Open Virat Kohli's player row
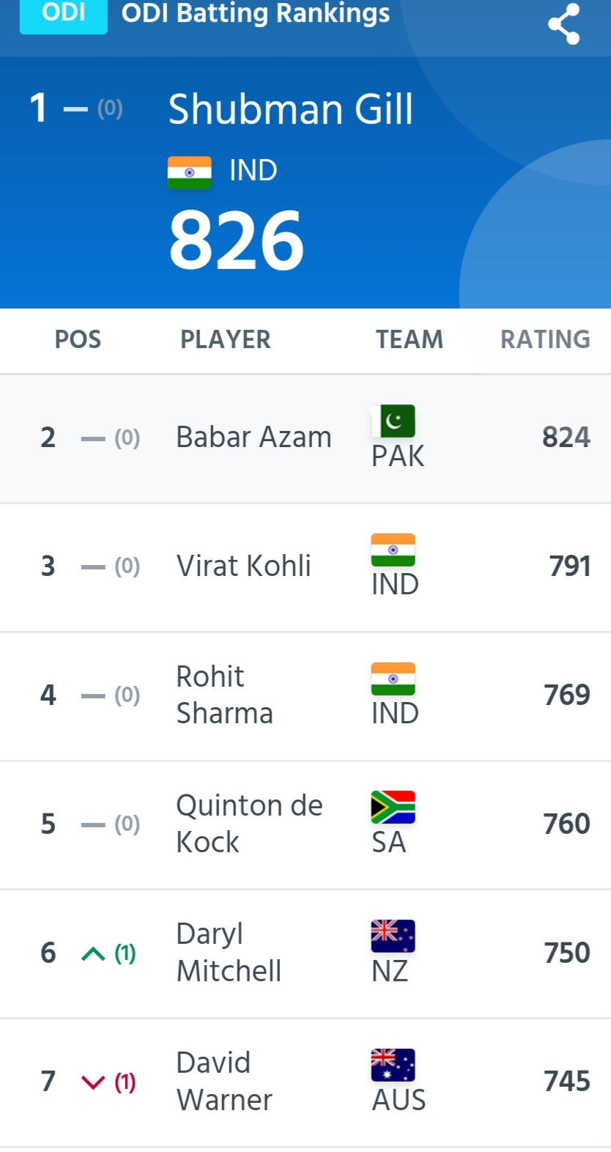Screen dimensions: 611x1152 pyautogui.click(x=305, y=567)
